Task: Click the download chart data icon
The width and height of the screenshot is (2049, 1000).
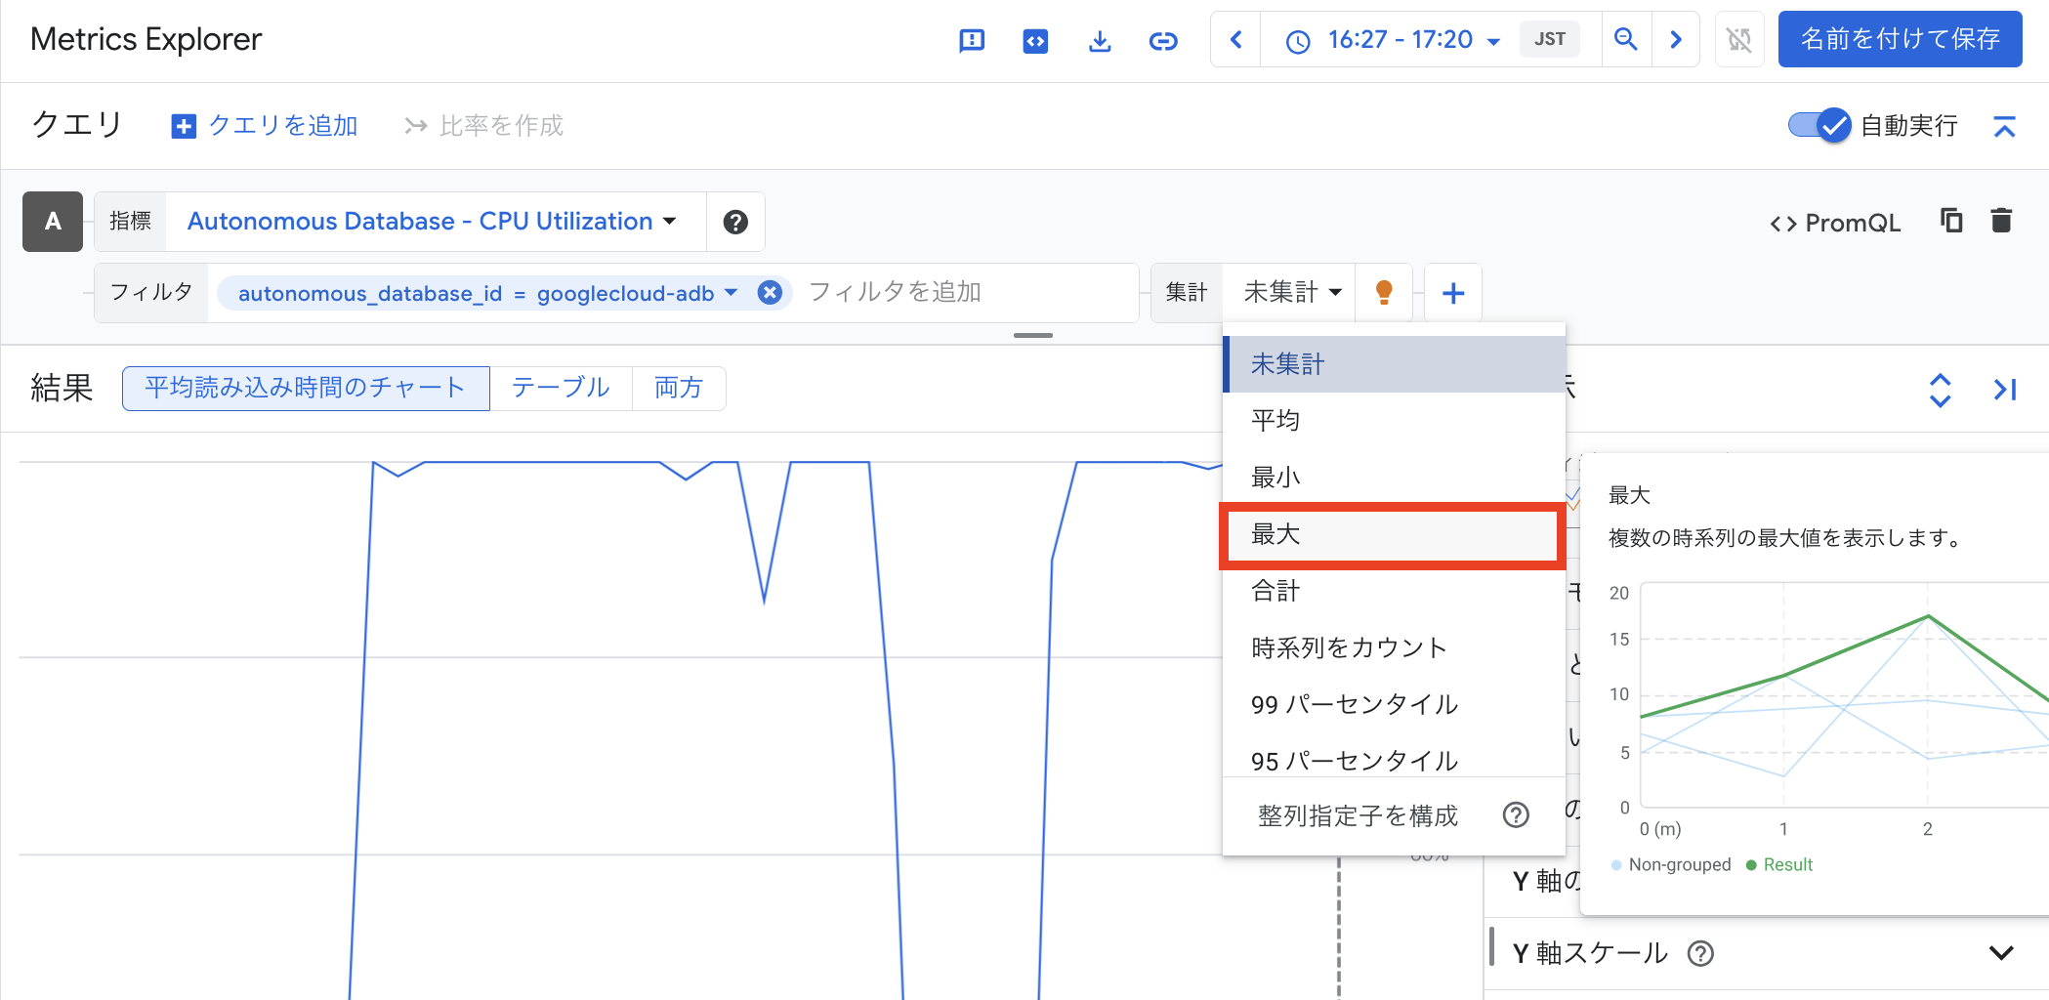Action: pos(1100,40)
